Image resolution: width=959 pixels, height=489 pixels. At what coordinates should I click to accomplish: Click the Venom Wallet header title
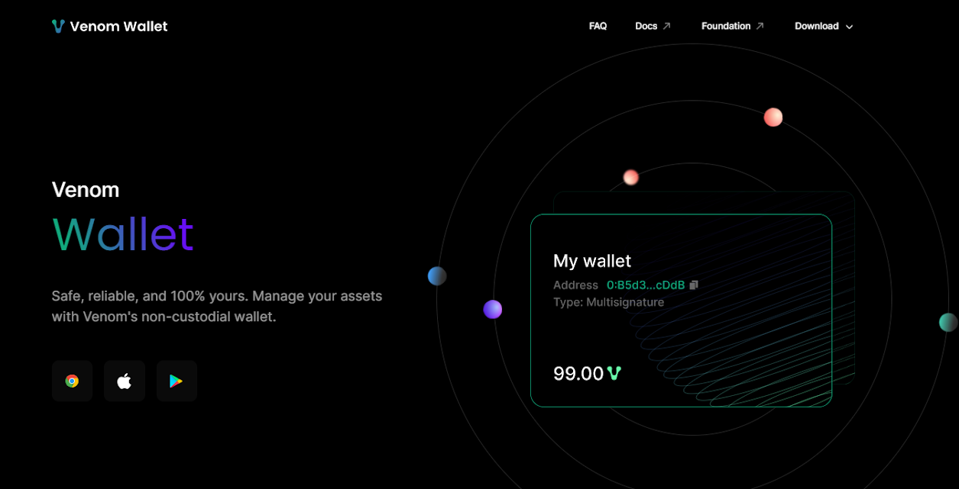coord(118,26)
